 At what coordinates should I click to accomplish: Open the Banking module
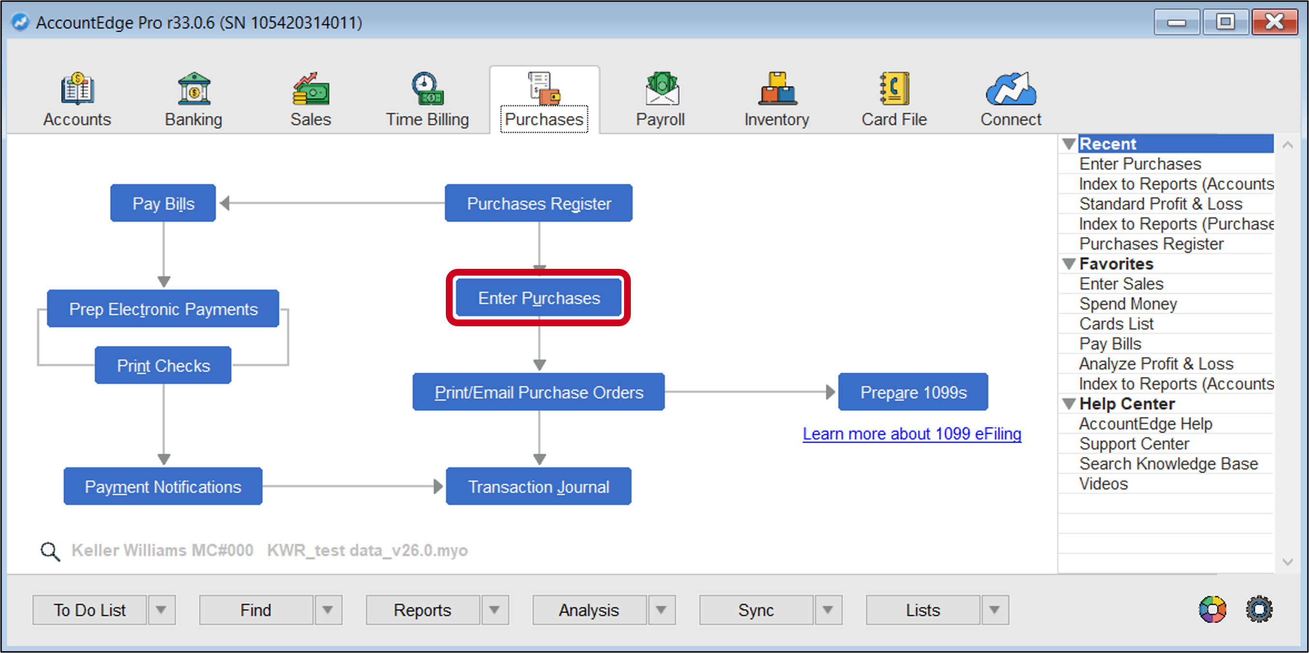[x=193, y=99]
